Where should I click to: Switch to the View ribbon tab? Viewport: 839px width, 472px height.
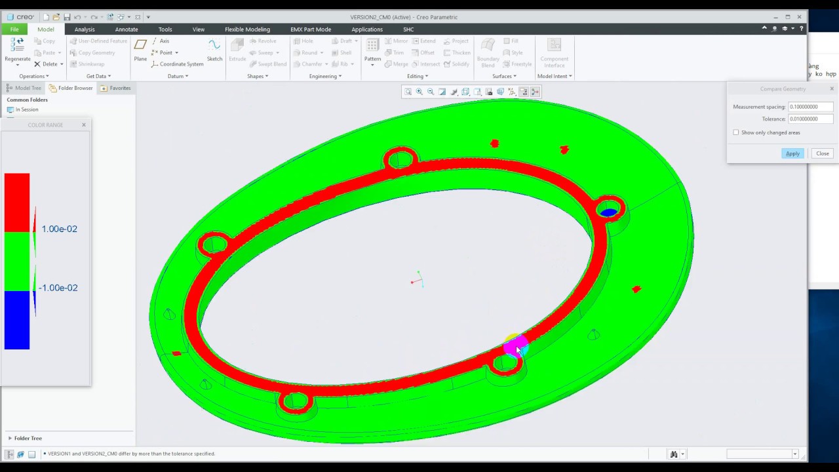[x=198, y=29]
